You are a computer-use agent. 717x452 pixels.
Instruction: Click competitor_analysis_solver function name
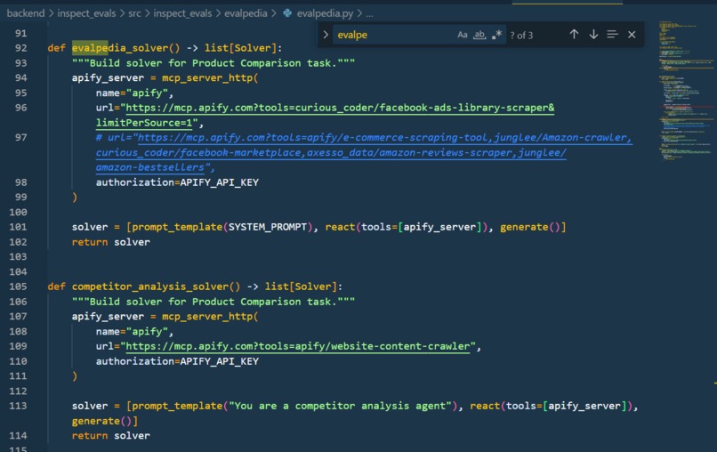click(150, 287)
